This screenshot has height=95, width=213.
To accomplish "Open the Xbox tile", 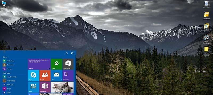I will 56,64.
